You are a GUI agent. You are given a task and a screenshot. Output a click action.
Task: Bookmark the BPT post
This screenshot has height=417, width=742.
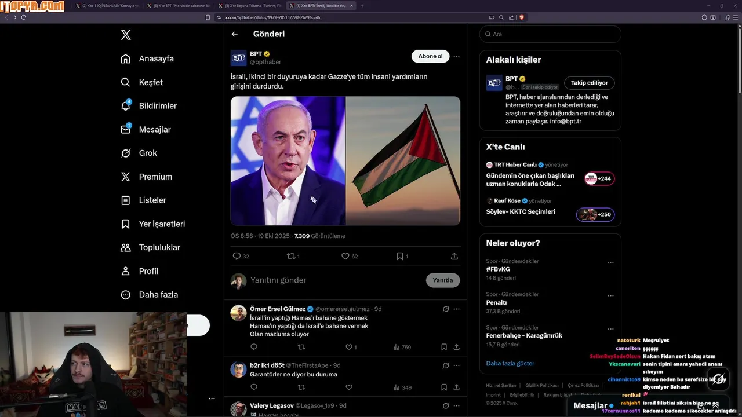pos(399,256)
